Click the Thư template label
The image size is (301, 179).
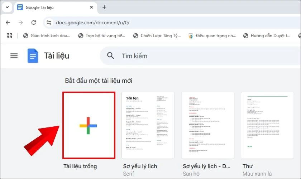(x=248, y=166)
